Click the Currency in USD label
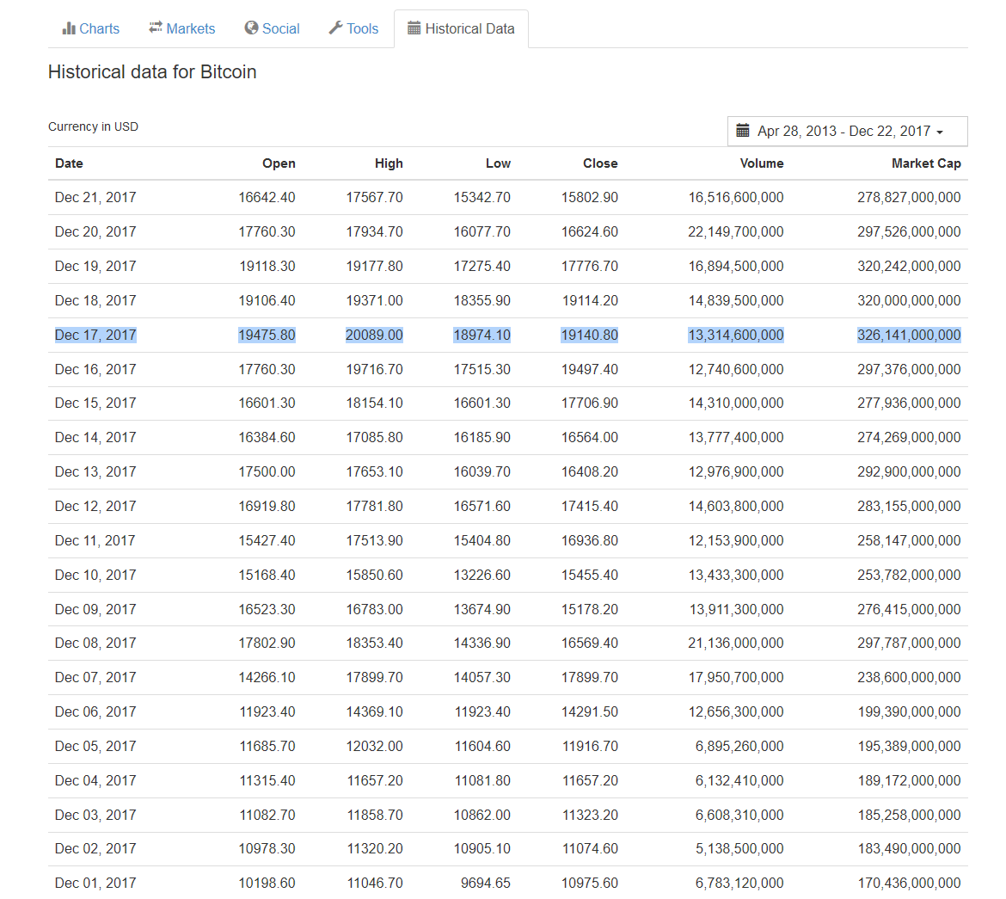This screenshot has height=899, width=1006. pyautogui.click(x=93, y=126)
